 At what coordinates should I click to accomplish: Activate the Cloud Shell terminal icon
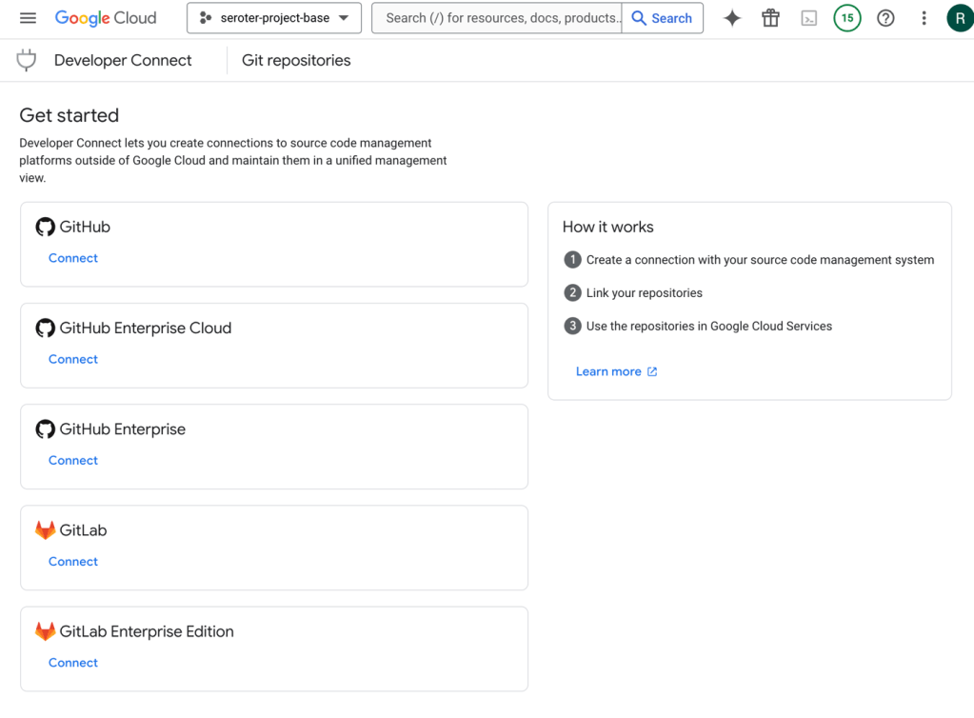click(x=808, y=18)
